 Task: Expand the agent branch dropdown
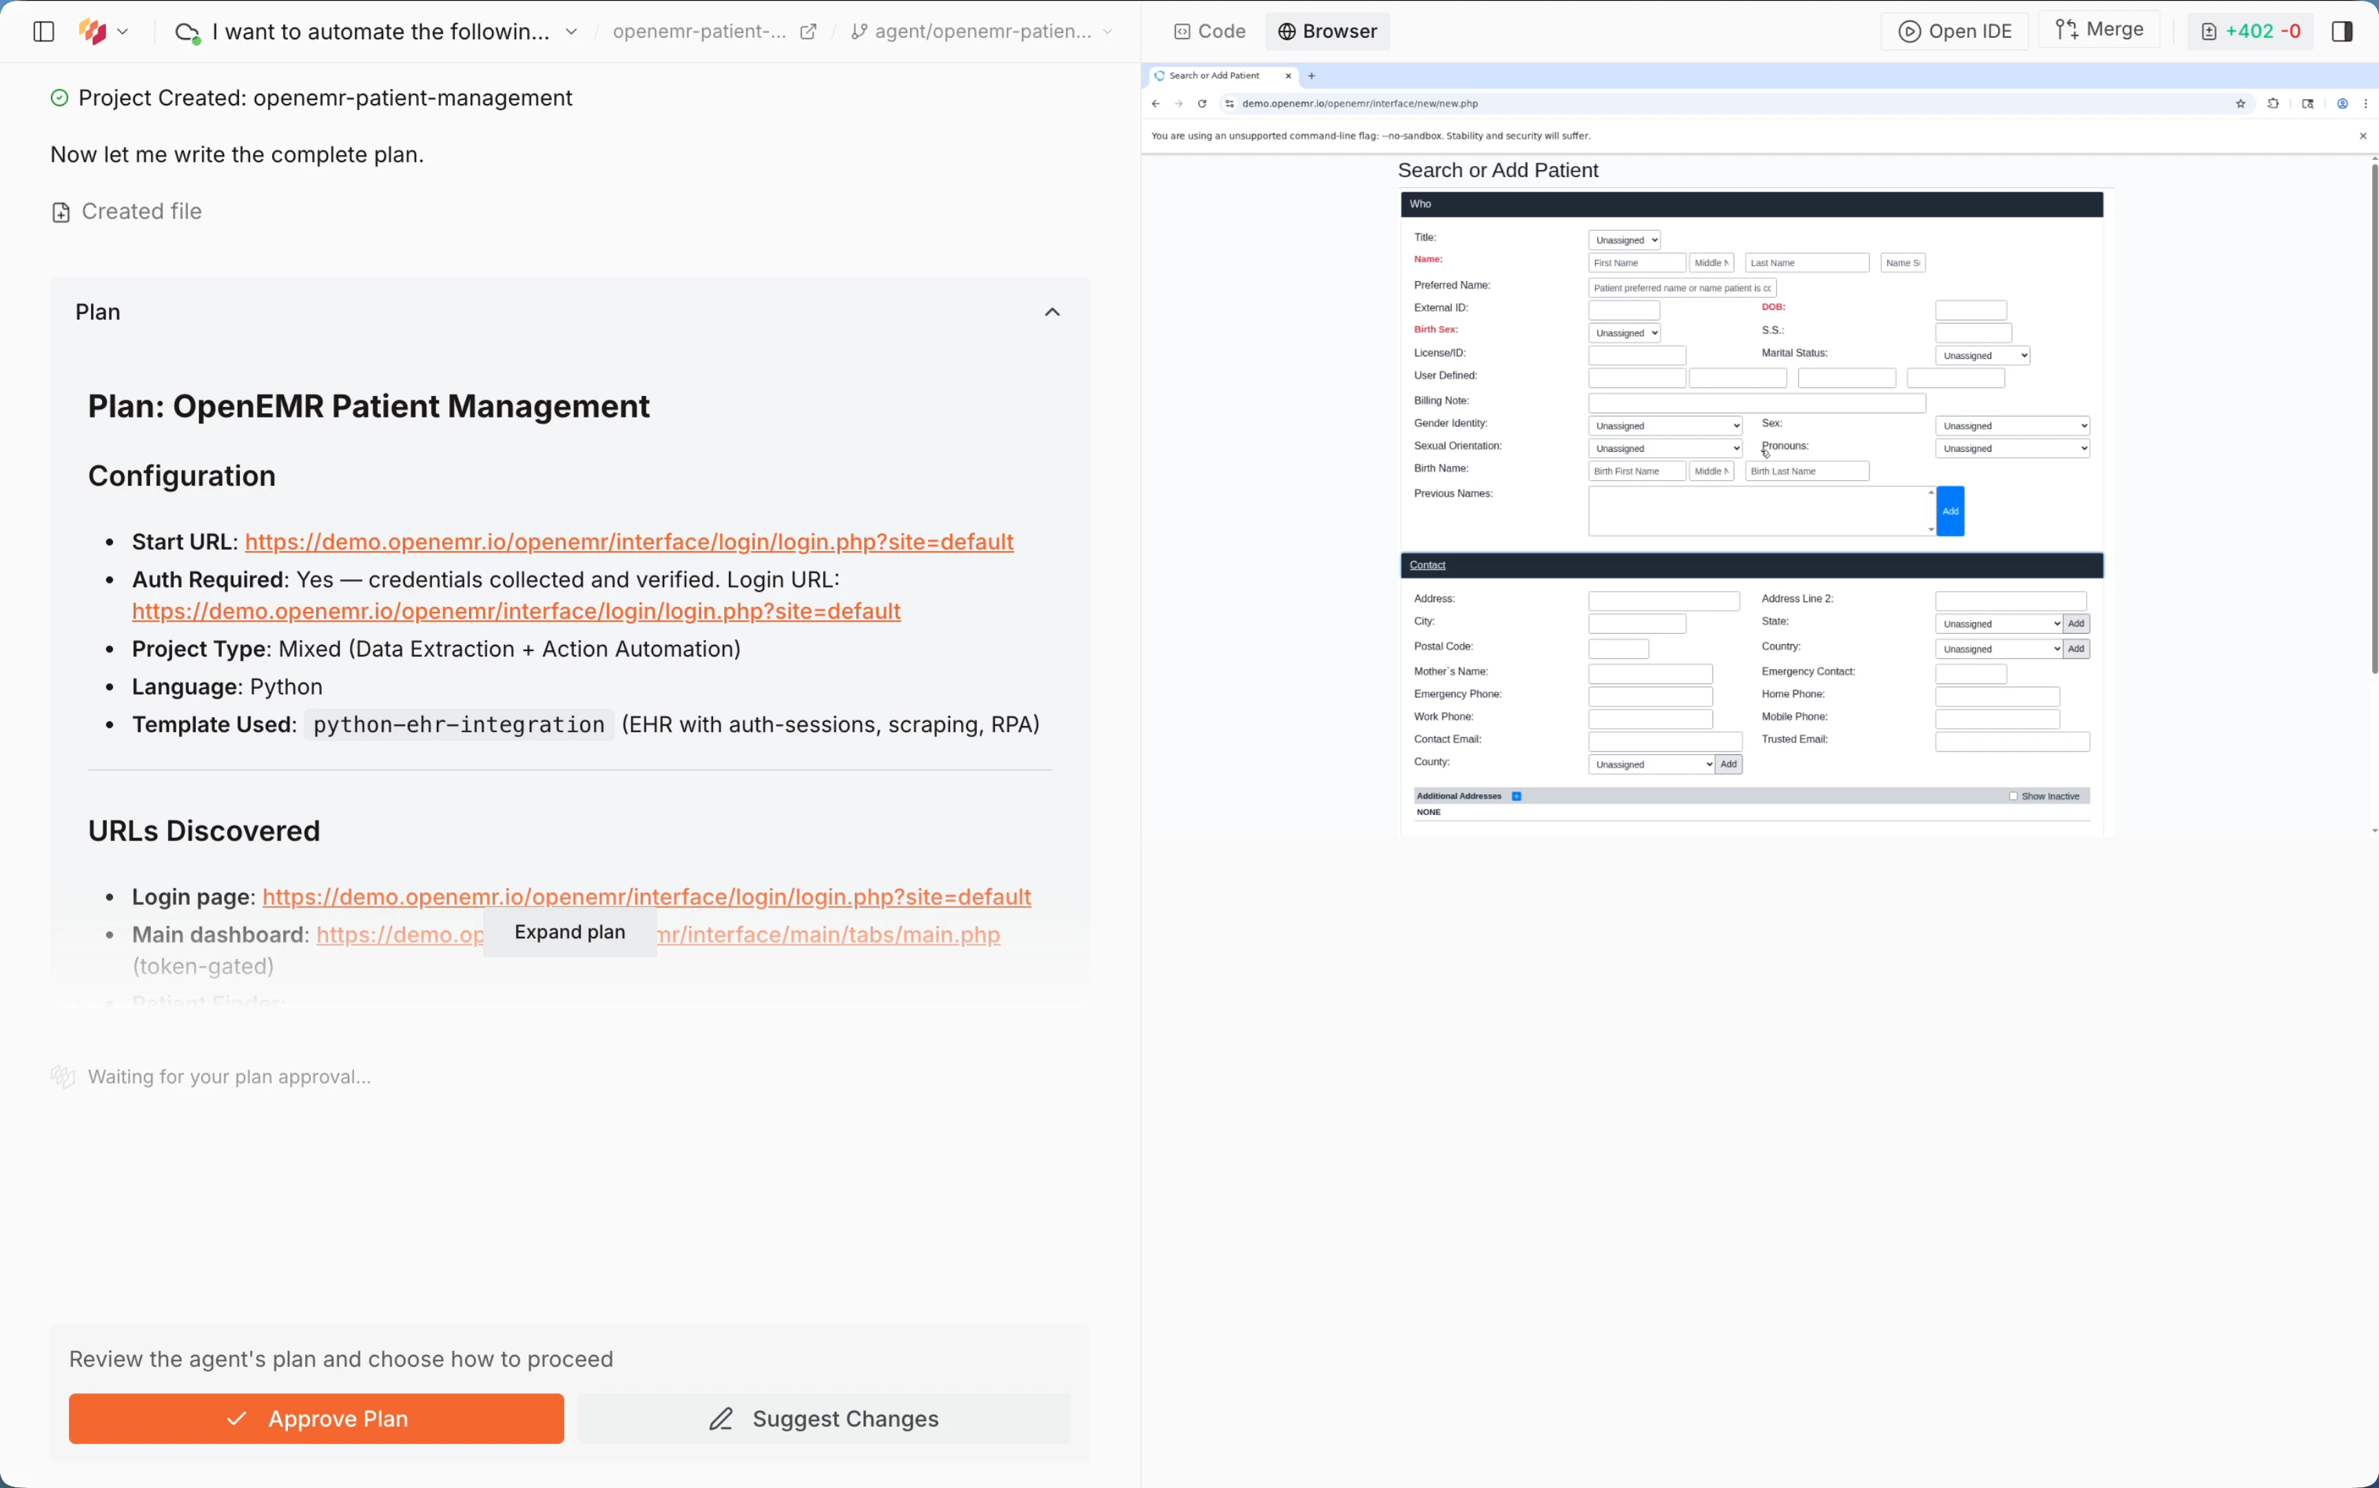coord(1107,32)
